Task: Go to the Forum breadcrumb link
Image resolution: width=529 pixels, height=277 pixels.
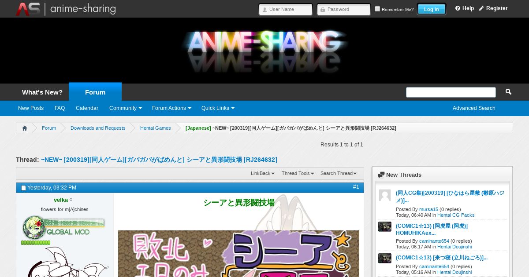Action: tap(49, 128)
